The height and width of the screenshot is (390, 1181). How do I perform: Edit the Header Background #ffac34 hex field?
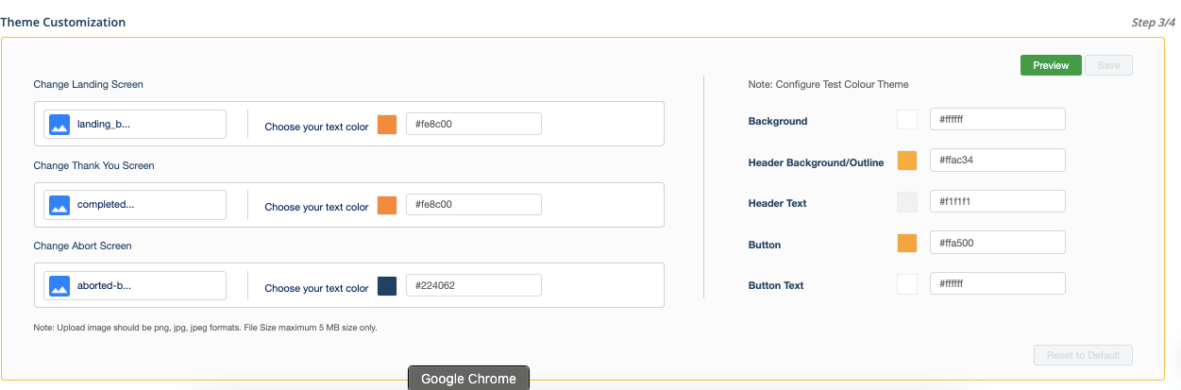pos(998,160)
